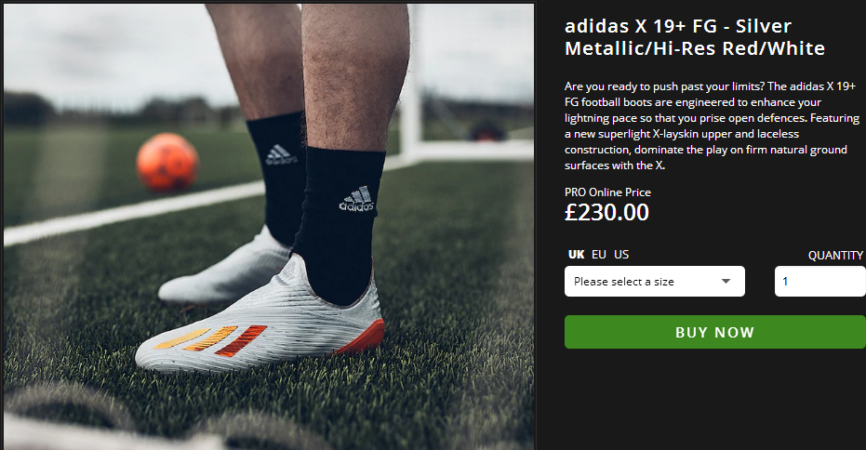This screenshot has height=450, width=866.
Task: Click the £230.00 price
Action: click(x=606, y=212)
